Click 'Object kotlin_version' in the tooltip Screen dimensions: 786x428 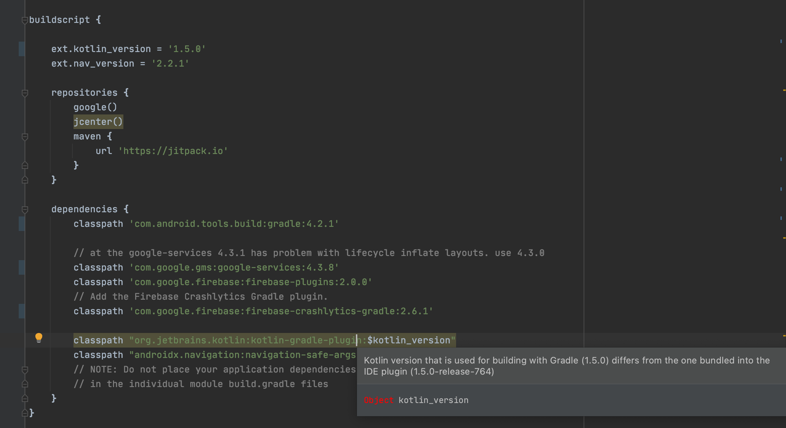point(416,400)
